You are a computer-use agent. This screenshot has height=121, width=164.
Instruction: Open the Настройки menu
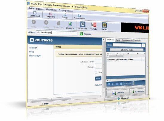51,10
